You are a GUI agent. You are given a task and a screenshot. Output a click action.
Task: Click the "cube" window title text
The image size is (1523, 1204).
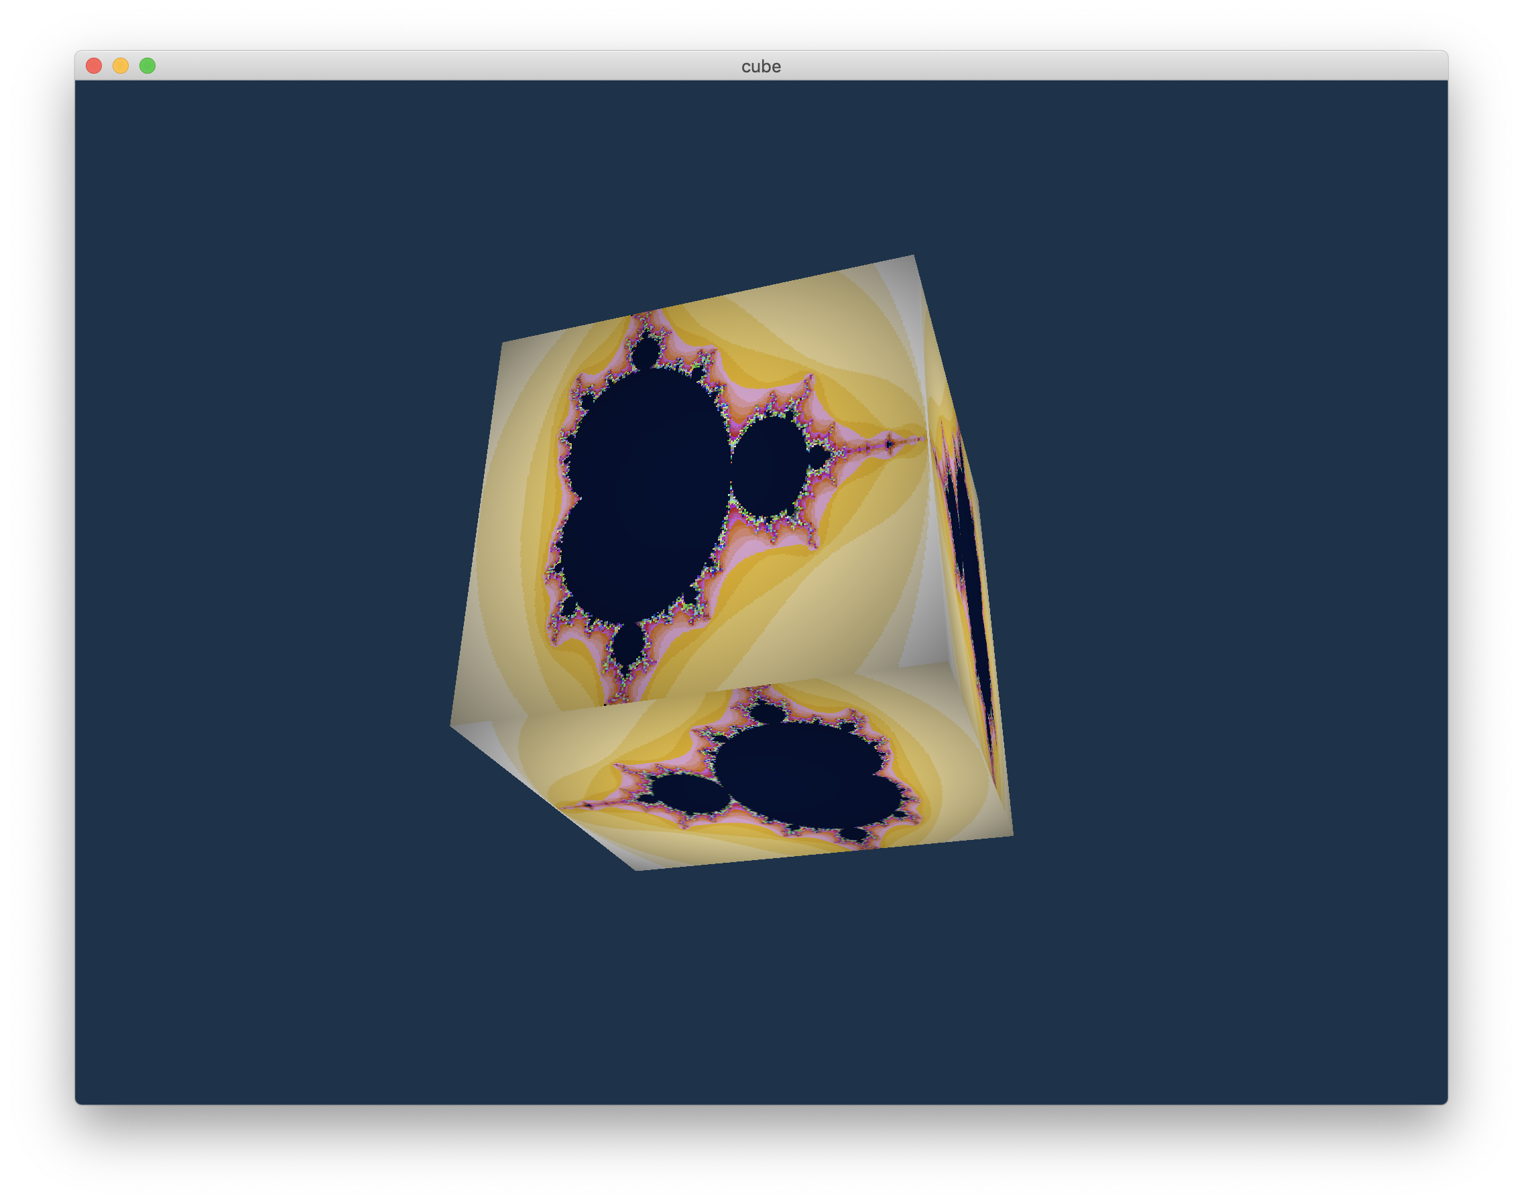coord(760,66)
